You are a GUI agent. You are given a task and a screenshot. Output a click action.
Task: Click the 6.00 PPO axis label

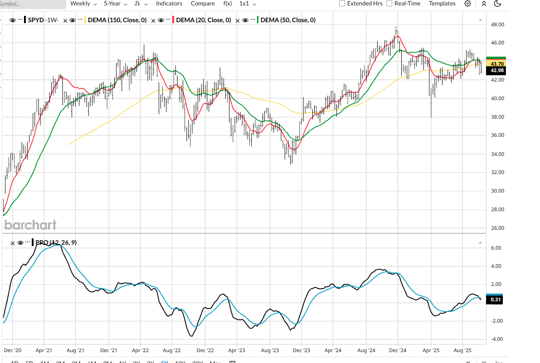coord(496,248)
